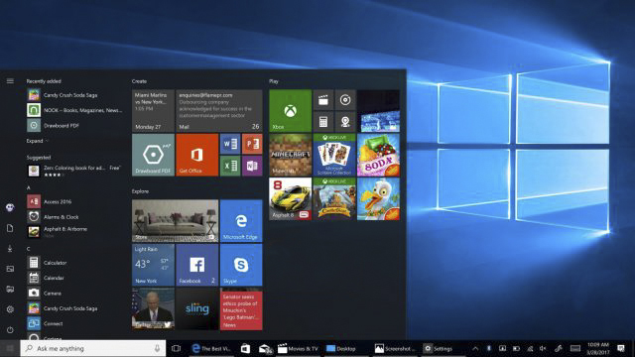Switch to Movies & TV taskbar window
This screenshot has width=635, height=357.
(x=298, y=348)
